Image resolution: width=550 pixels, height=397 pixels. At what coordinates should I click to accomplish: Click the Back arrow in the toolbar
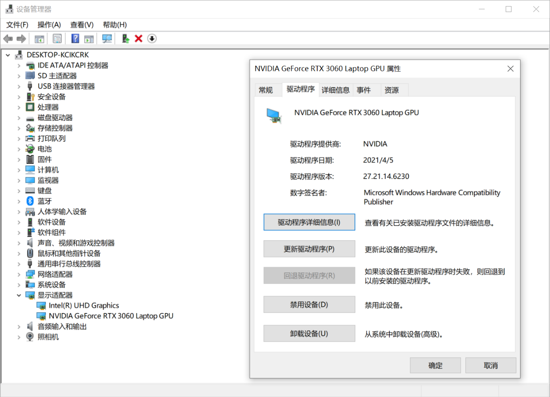[x=8, y=39]
